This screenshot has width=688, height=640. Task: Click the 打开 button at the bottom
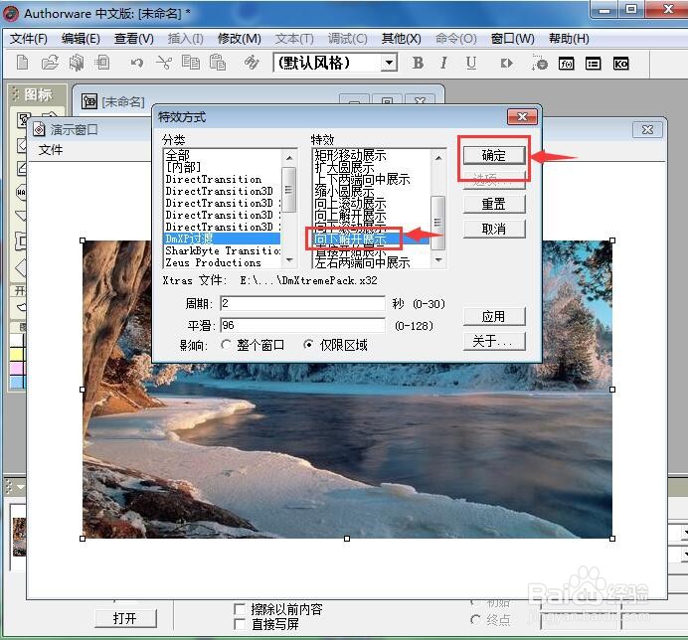[x=125, y=618]
